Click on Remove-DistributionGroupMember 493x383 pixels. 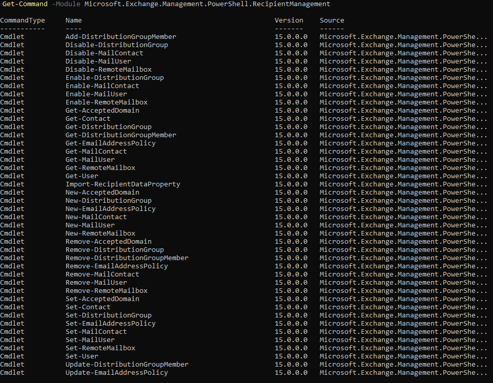click(127, 258)
